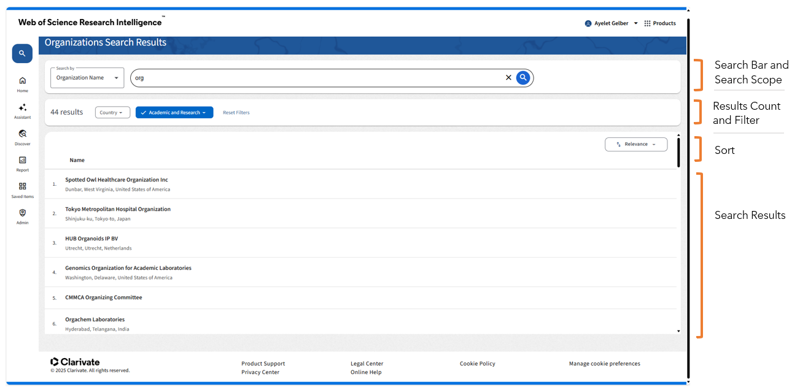This screenshot has height=390, width=800.
Task: Clear the search text with the X icon
Action: 508,78
